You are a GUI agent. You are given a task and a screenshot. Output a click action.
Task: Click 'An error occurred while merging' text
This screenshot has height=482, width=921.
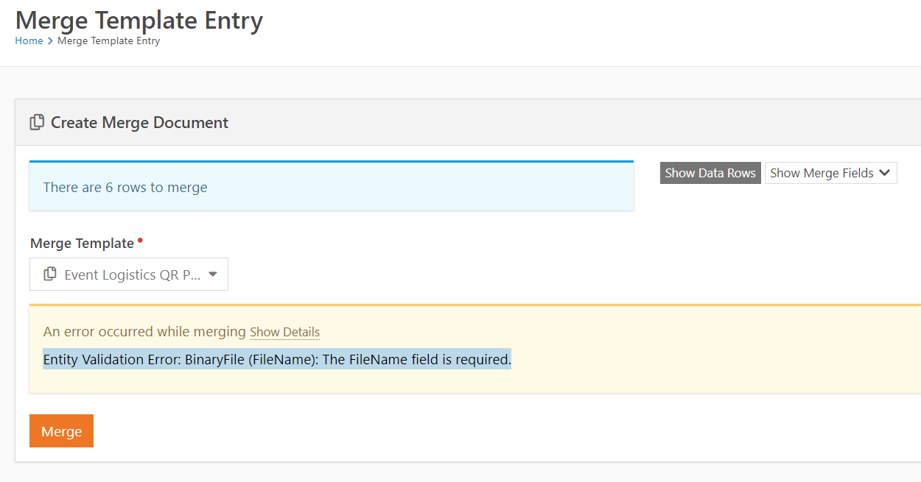144,332
